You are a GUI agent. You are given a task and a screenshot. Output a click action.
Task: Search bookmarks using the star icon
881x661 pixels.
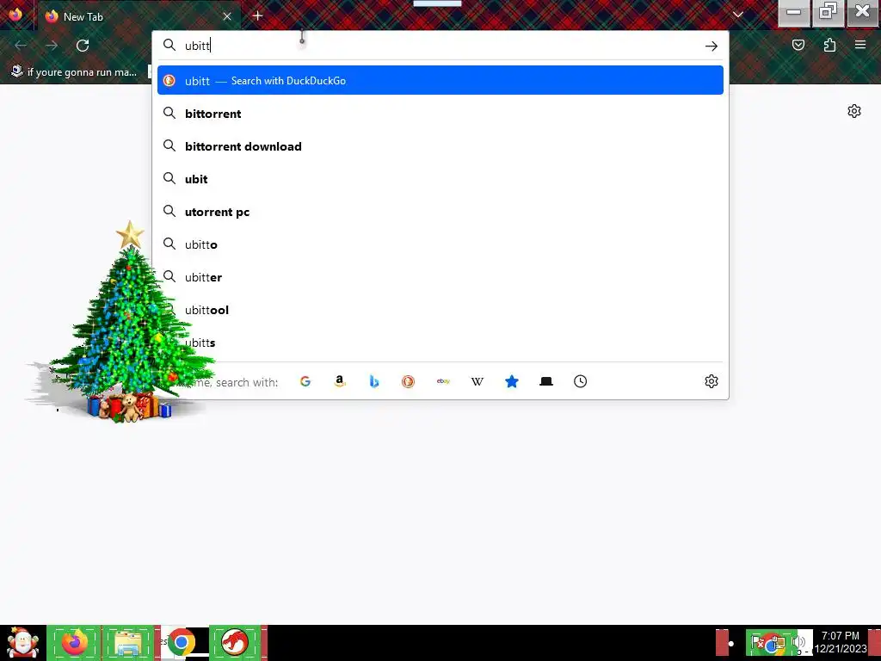[x=512, y=381]
